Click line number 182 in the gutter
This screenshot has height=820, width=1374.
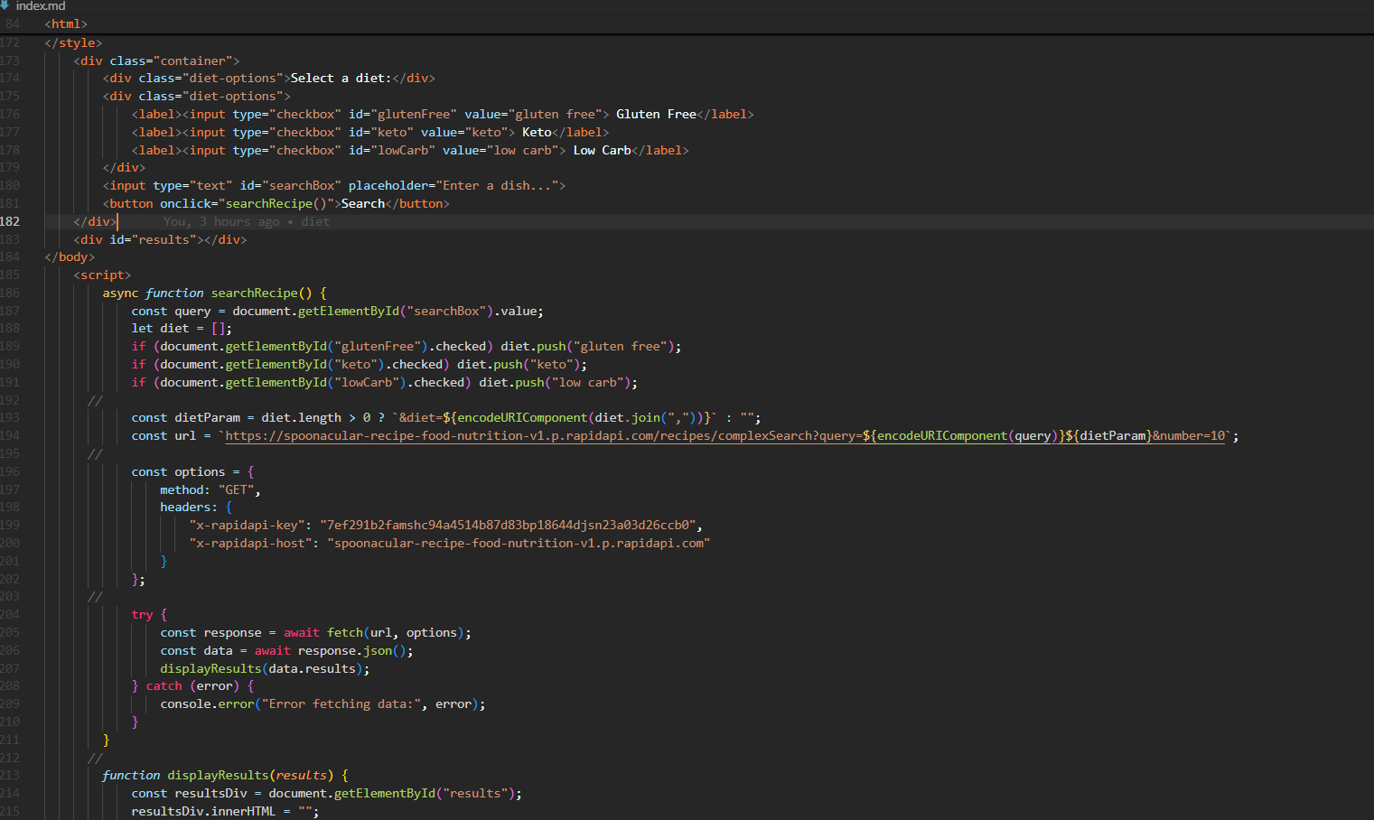[x=10, y=222]
